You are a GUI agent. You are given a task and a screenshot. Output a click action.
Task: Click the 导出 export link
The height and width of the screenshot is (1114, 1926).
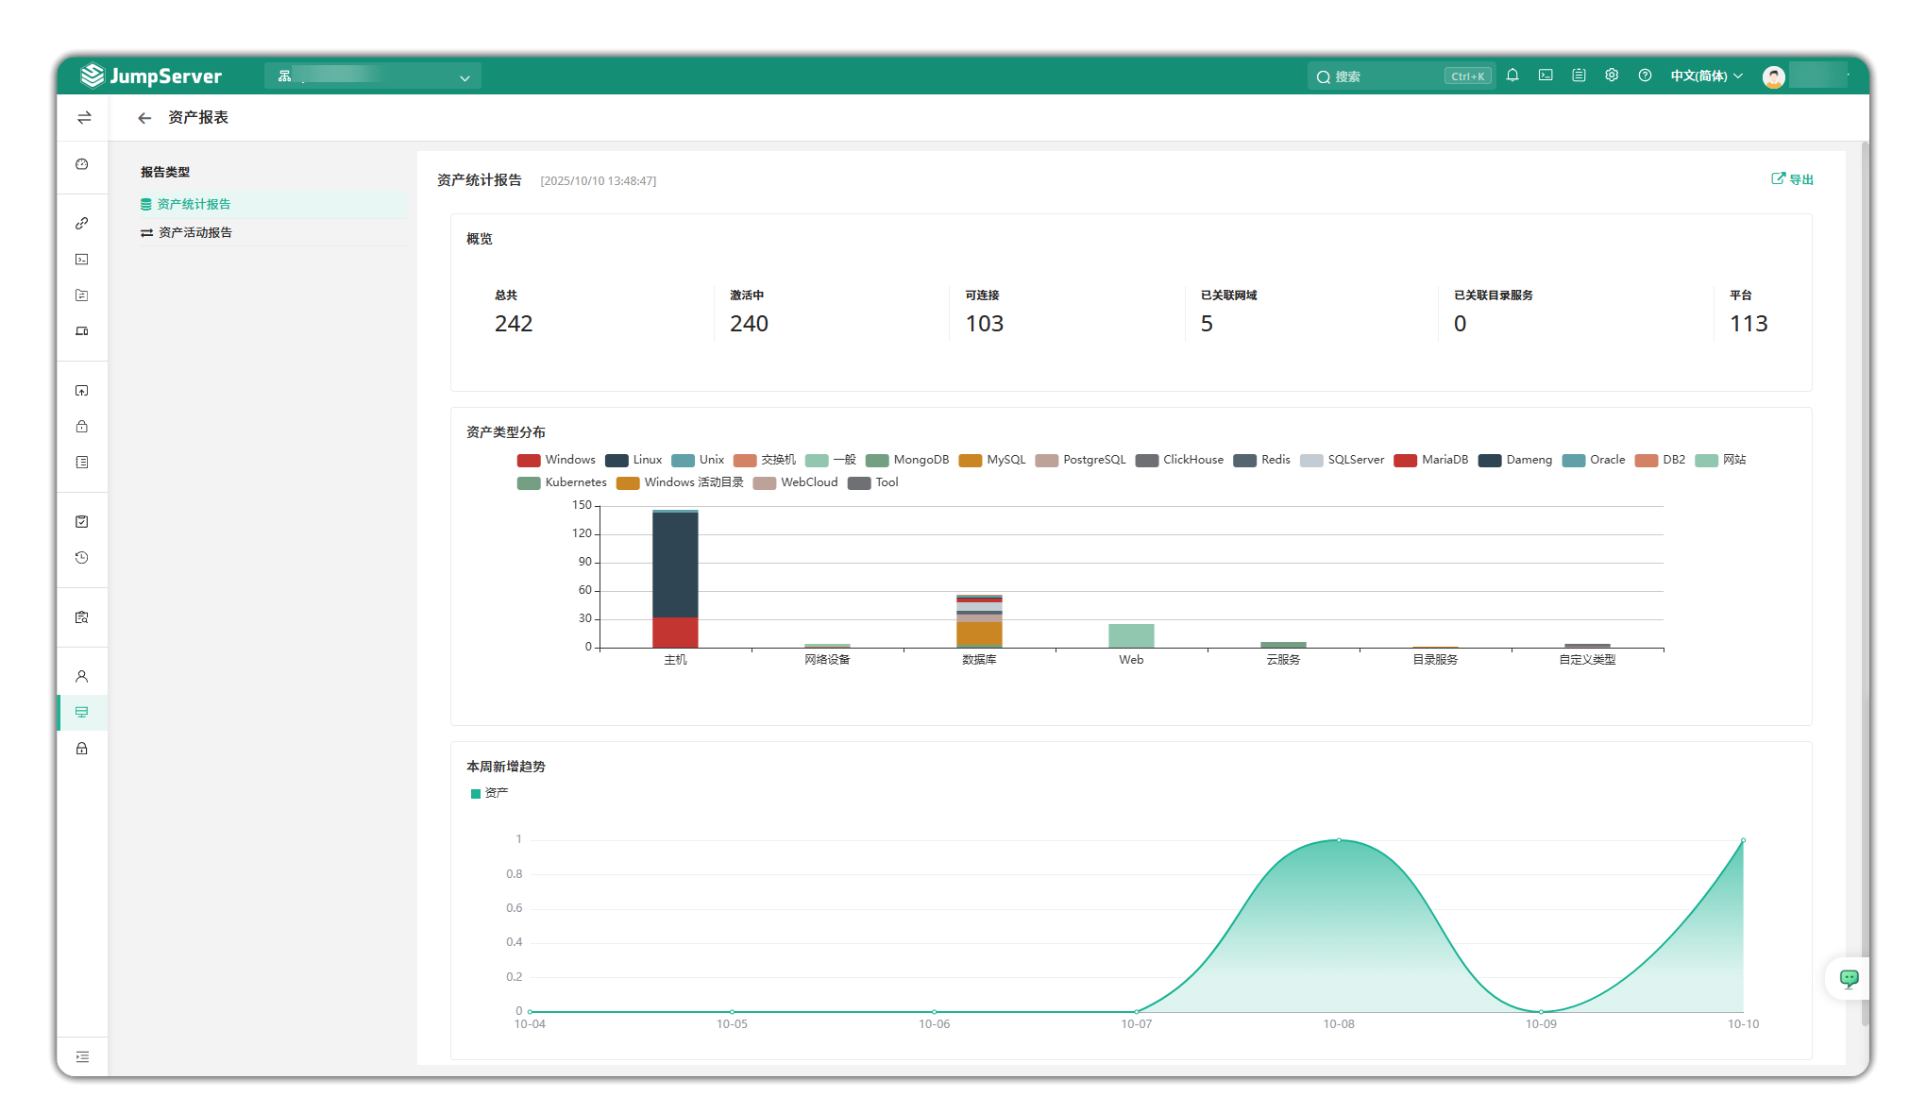1792,179
